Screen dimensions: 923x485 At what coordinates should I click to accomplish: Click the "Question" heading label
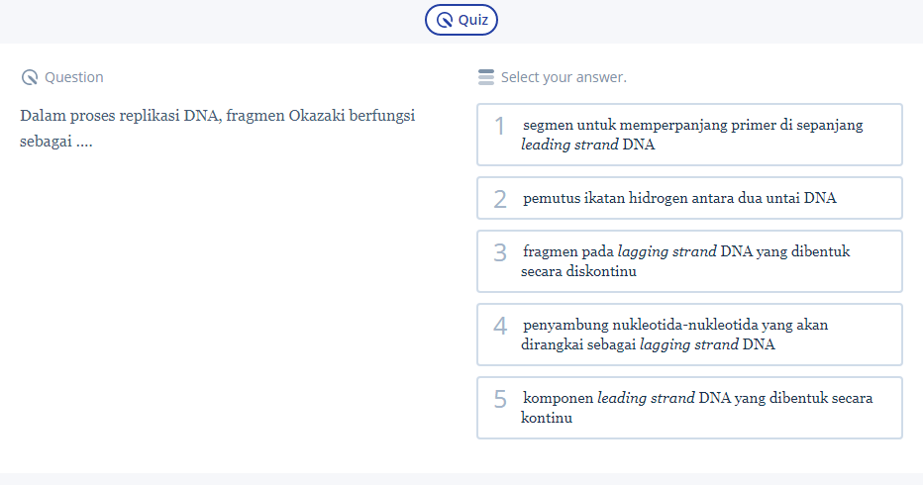74,77
